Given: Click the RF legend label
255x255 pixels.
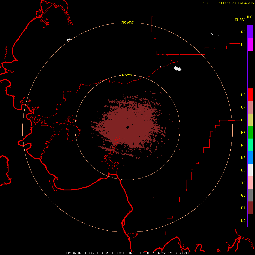Looking at the screenshot, I should (x=243, y=32).
